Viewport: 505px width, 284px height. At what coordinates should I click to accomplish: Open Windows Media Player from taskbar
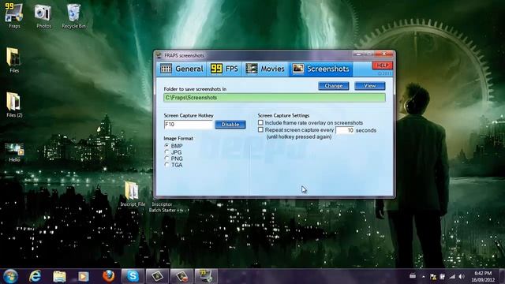(x=84, y=276)
